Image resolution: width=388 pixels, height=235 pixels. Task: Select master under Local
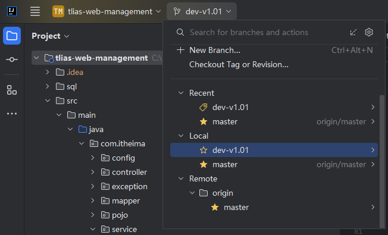[x=274, y=164]
